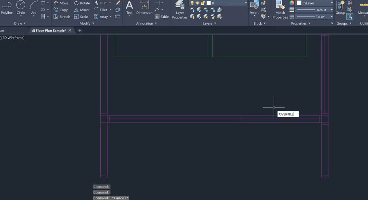Click the layer color swatch in layer dropdown
368x200 pixels.
pyautogui.click(x=209, y=3)
